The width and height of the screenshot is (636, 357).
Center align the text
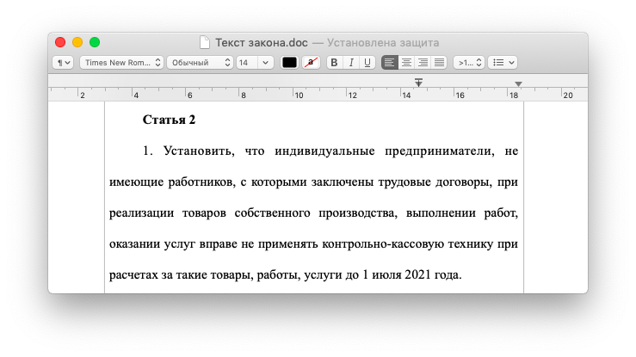click(406, 63)
